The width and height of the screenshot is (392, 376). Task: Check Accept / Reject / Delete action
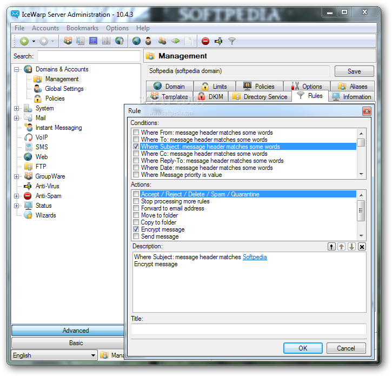(x=136, y=194)
